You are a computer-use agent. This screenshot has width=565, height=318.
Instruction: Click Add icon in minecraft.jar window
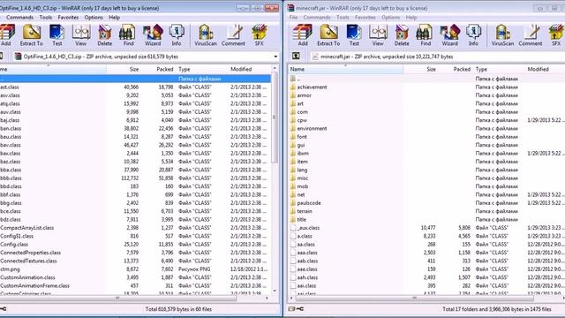[303, 35]
